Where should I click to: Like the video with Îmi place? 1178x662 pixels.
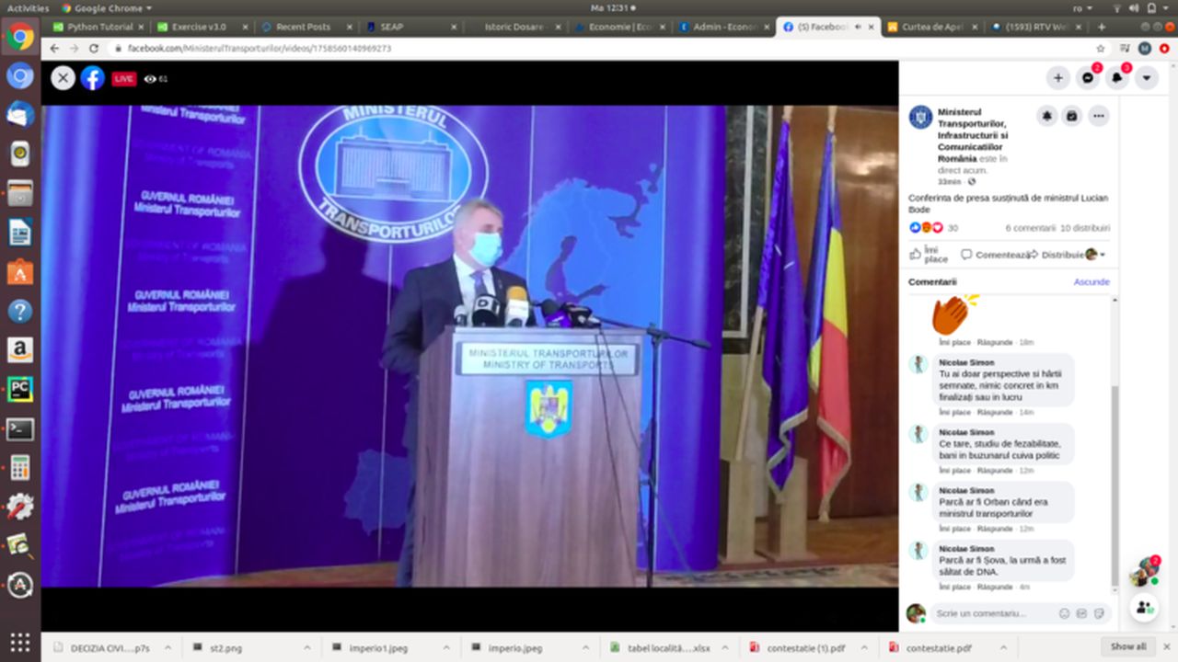[929, 255]
